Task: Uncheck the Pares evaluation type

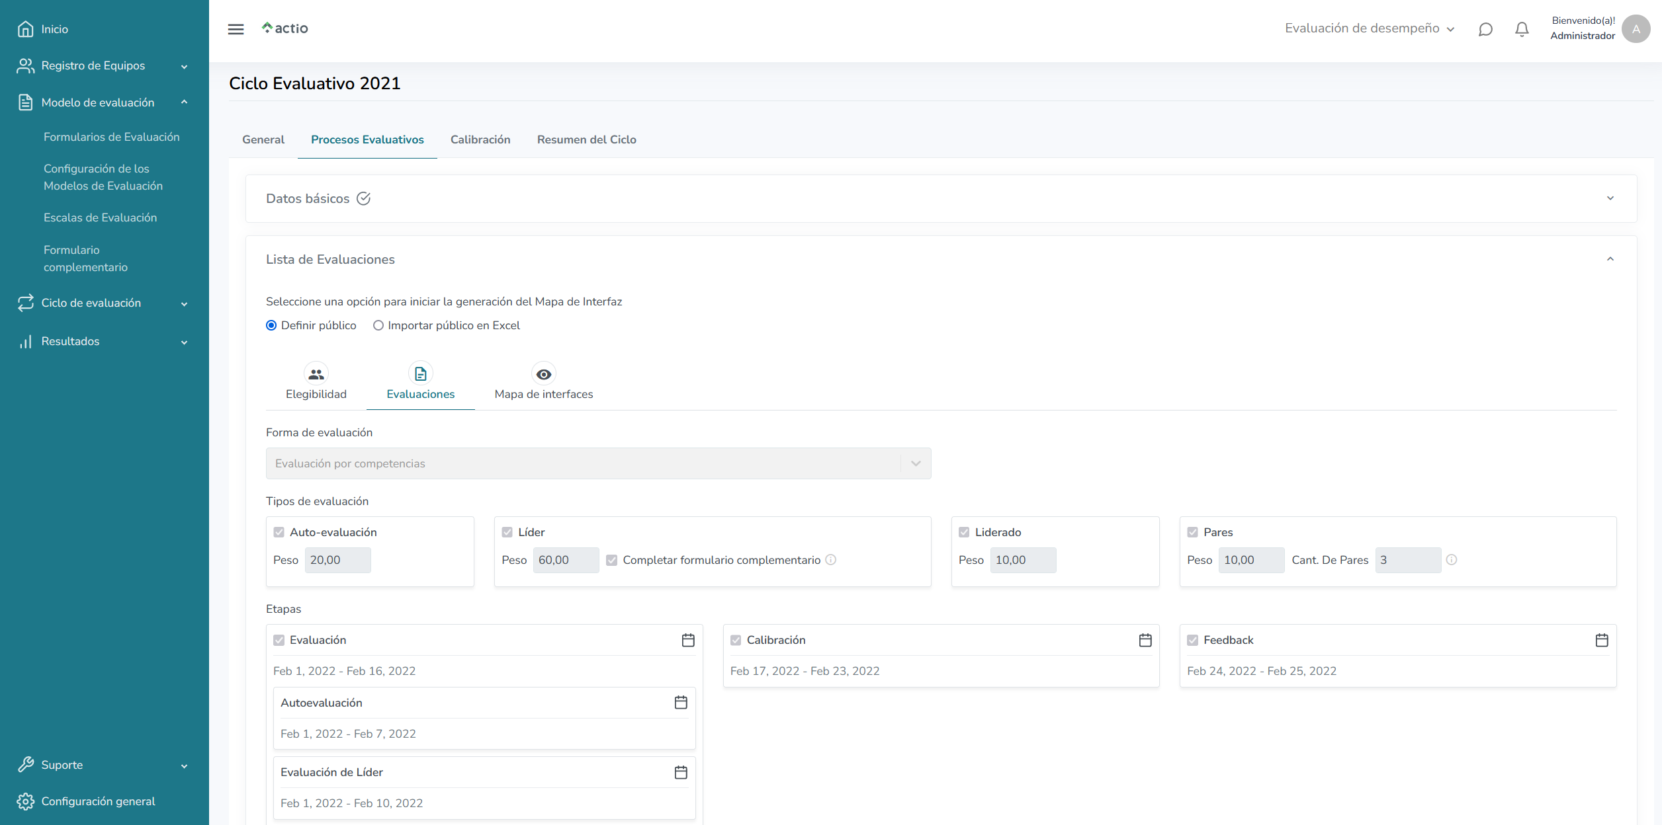Action: pyautogui.click(x=1193, y=531)
